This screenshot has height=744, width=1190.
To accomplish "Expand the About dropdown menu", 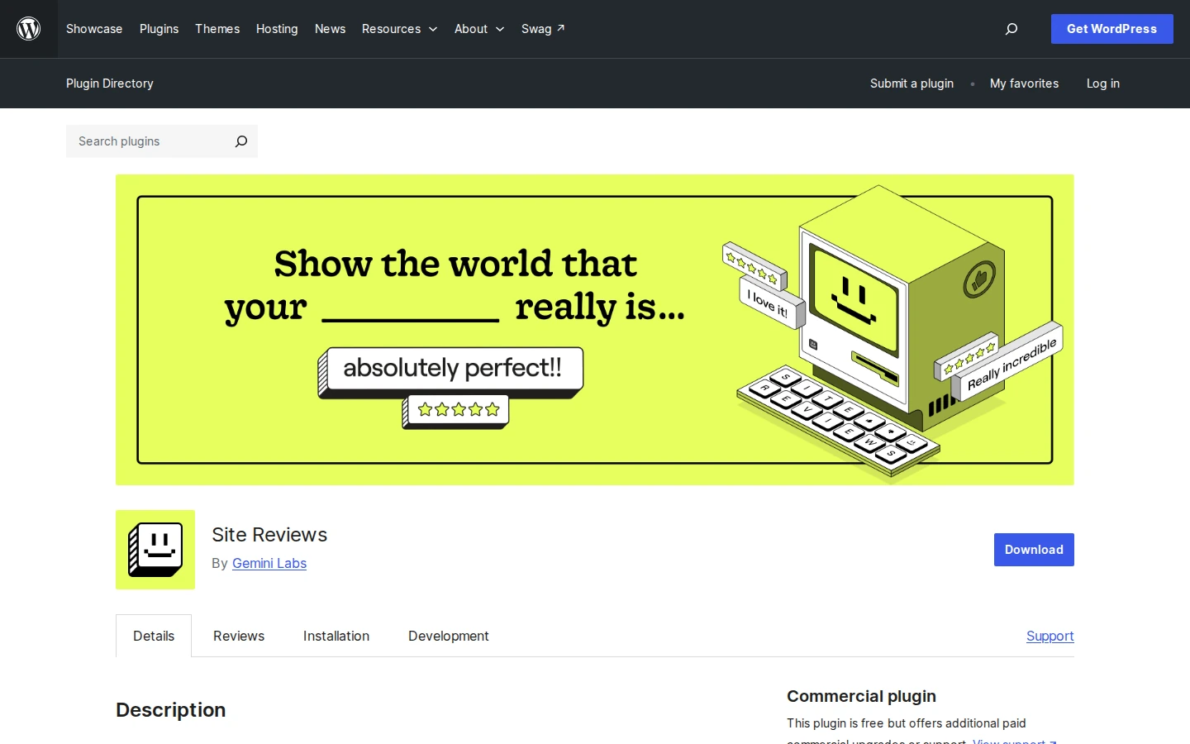I will [x=479, y=29].
